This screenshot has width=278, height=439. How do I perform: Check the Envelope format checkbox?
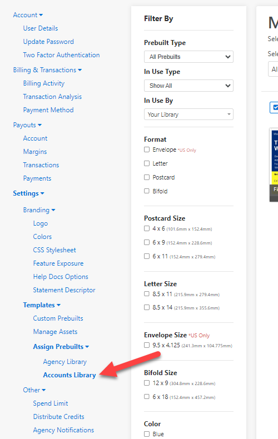point(147,149)
